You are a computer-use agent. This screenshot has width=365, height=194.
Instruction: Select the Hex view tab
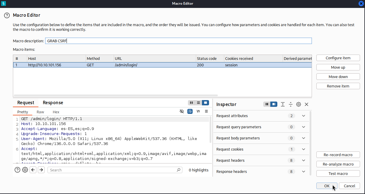point(56,112)
